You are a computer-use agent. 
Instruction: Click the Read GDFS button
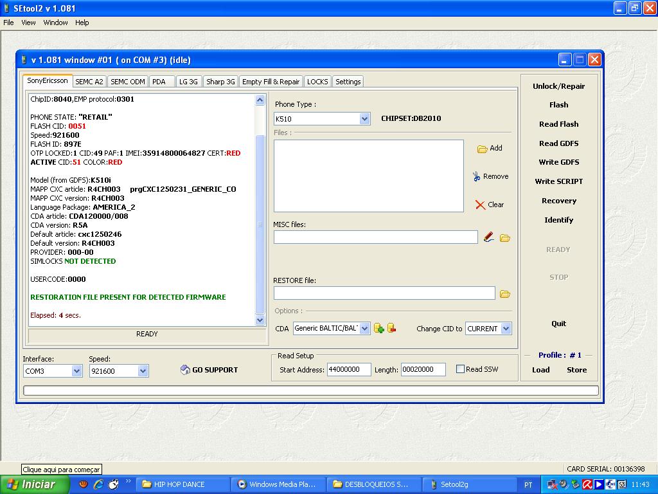point(559,143)
